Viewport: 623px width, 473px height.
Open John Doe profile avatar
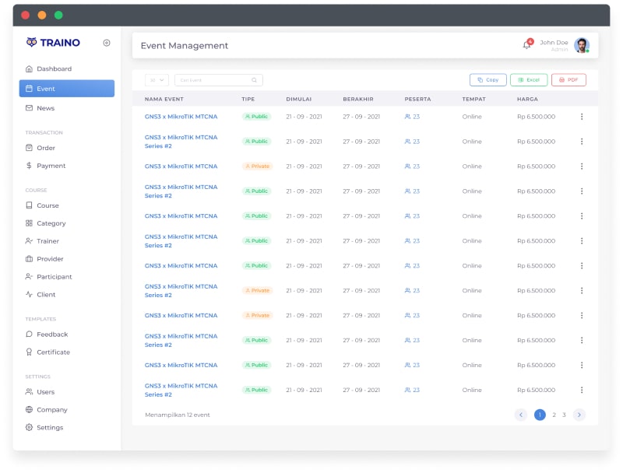tap(581, 45)
